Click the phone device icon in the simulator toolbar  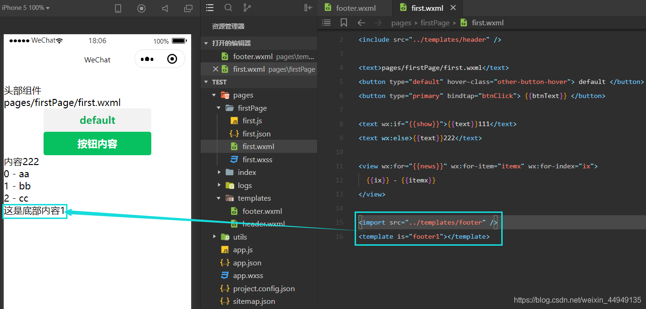pos(118,8)
